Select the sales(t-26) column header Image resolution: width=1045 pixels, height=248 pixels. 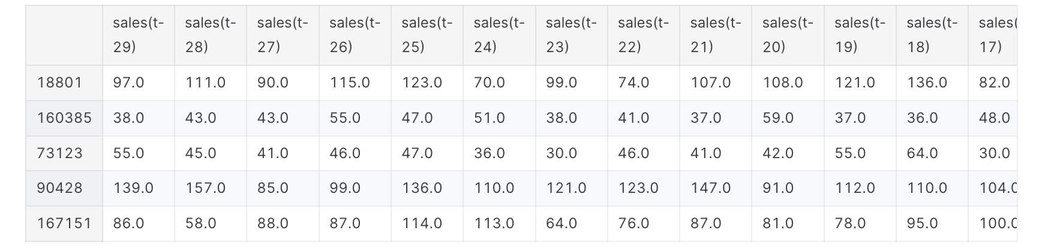coord(355,35)
